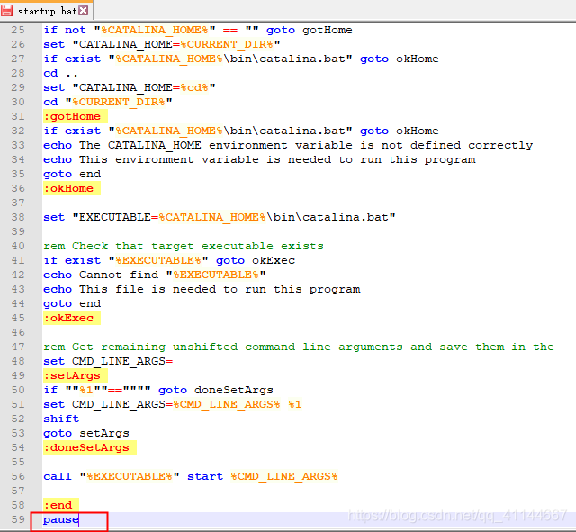
Task: Click 'set "CATALINA_HOME=%CURRENT_DIR%"' line
Action: tap(162, 44)
